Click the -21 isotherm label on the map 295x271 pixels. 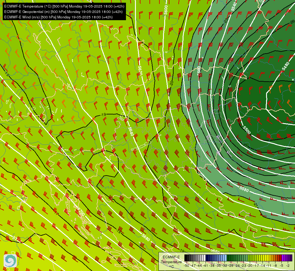255,205
